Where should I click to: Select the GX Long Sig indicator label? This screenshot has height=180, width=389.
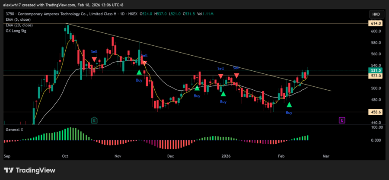(16, 30)
